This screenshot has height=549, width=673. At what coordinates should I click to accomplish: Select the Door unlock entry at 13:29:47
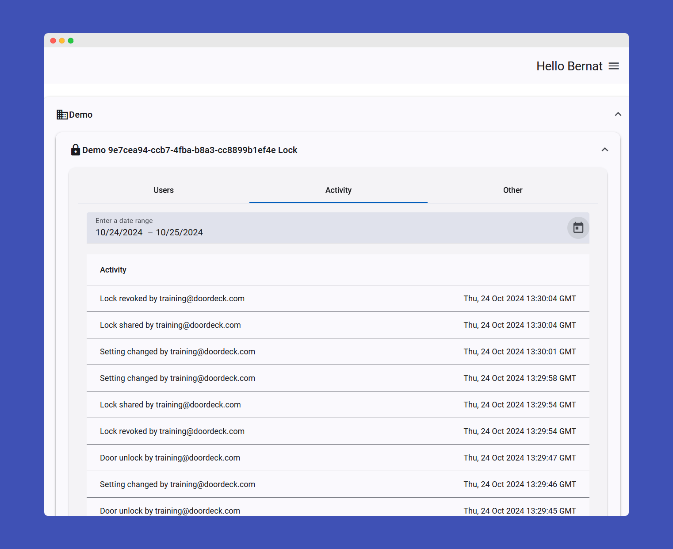[x=170, y=458]
